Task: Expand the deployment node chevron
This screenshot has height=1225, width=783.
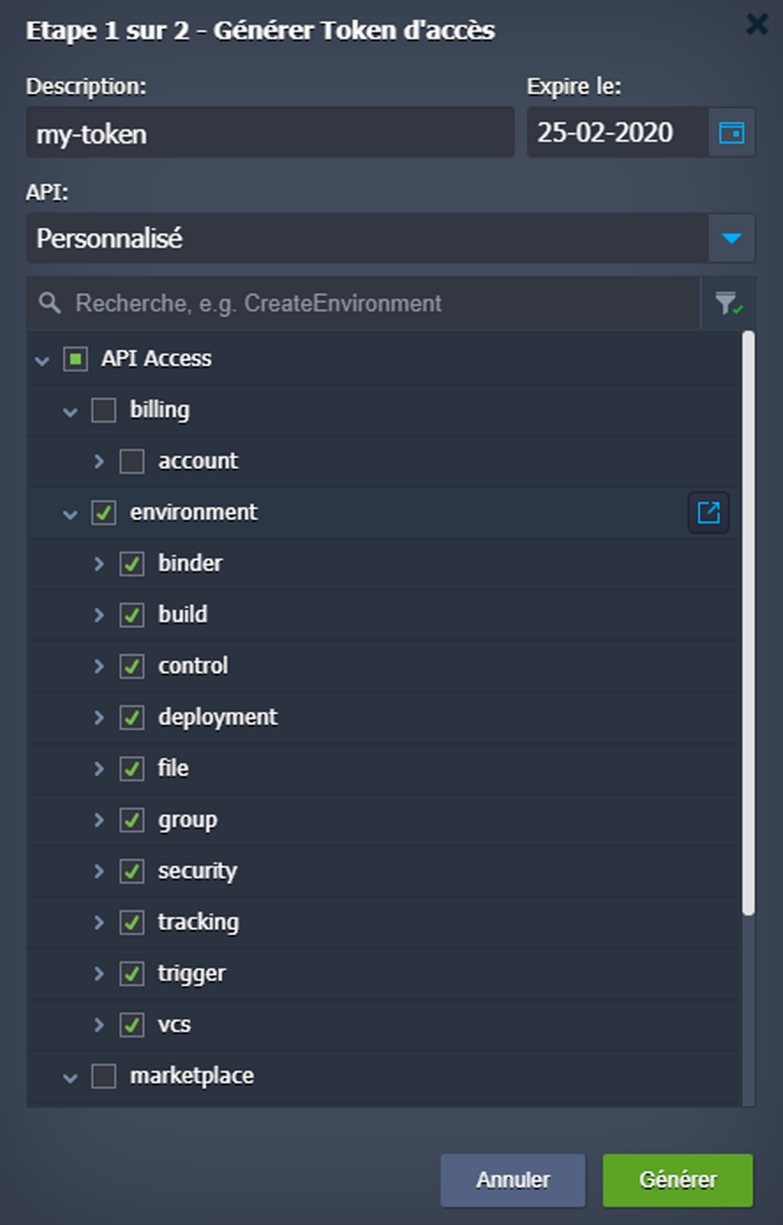Action: 99,718
